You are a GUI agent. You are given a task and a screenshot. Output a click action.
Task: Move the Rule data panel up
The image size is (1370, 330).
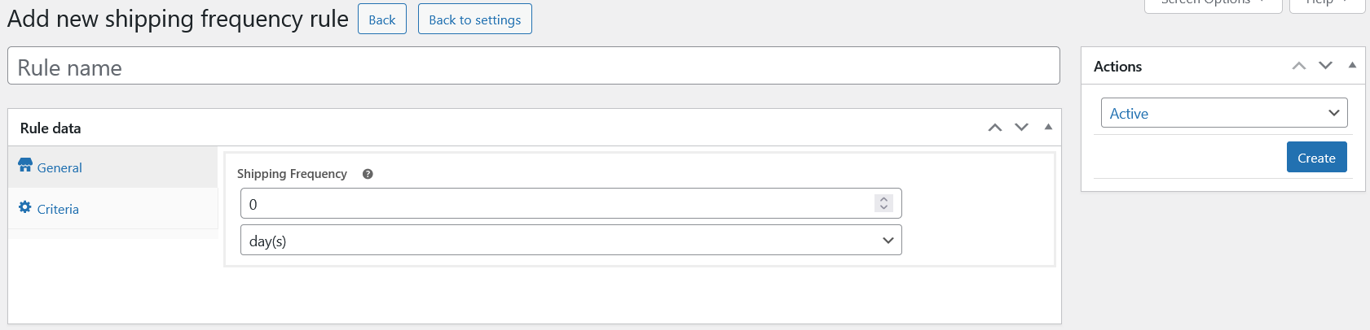tap(994, 128)
